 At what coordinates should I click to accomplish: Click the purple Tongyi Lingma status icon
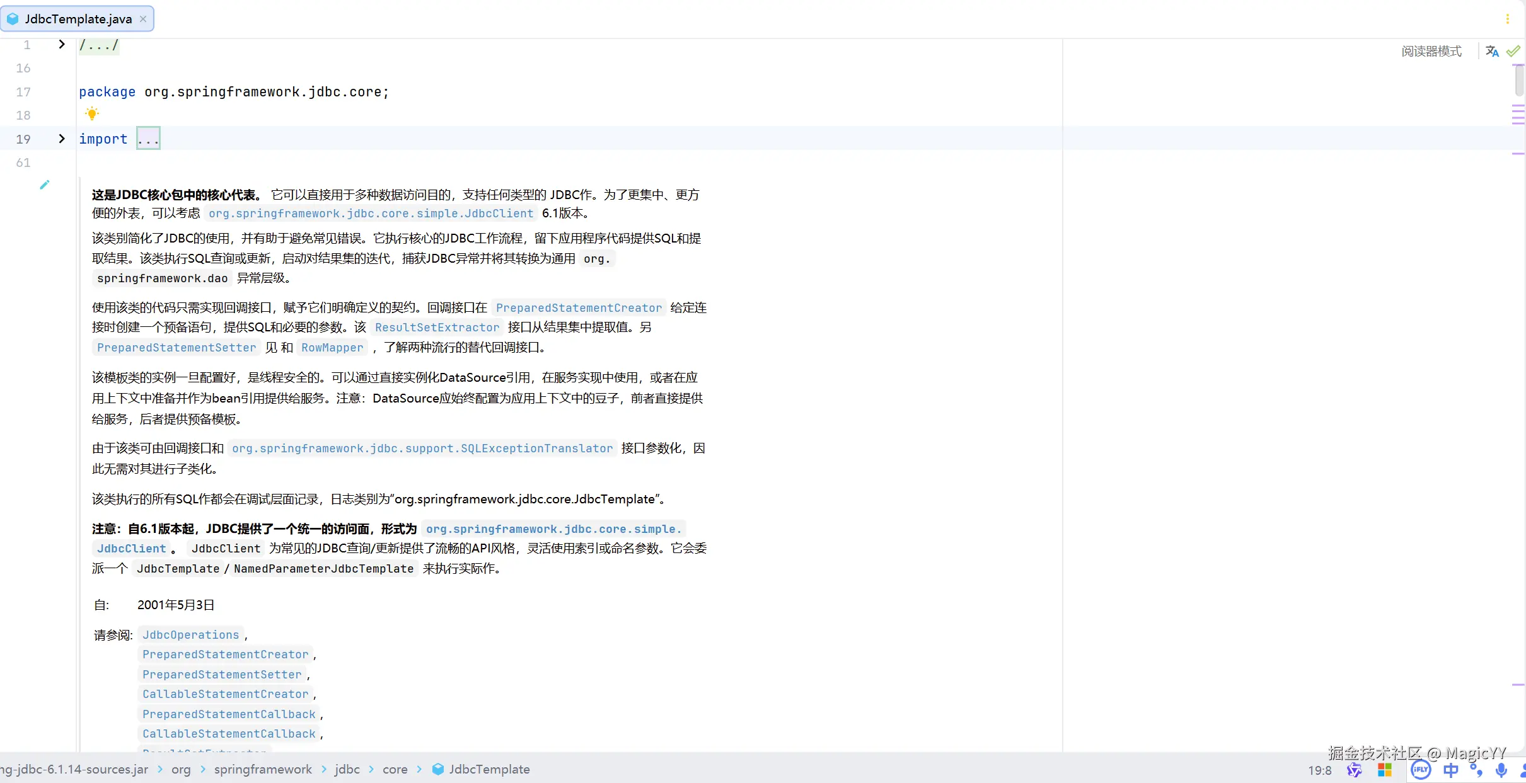(x=1354, y=769)
